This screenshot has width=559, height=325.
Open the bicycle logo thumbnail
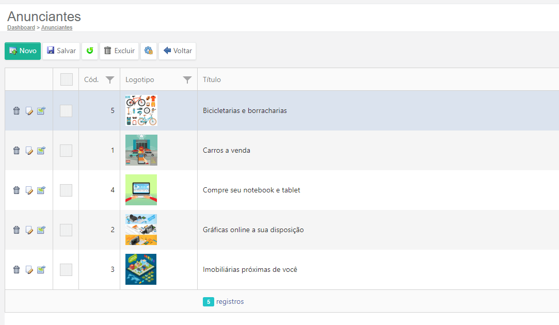[141, 110]
